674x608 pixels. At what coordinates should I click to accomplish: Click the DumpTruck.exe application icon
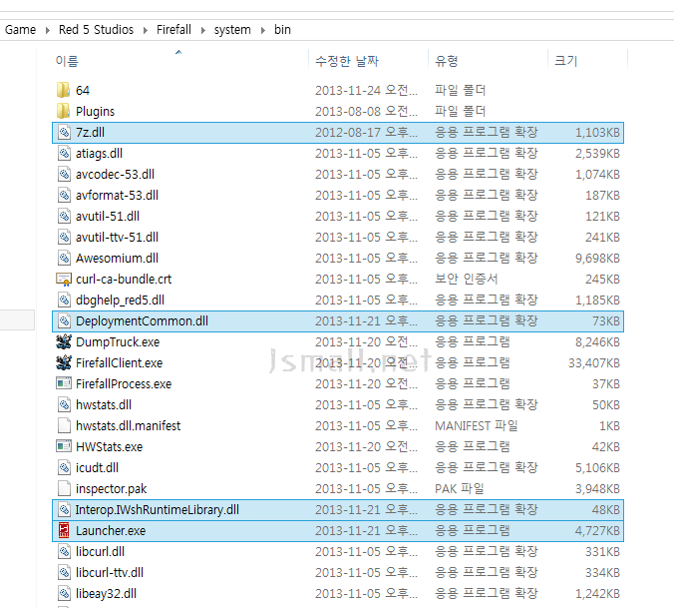pos(64,342)
